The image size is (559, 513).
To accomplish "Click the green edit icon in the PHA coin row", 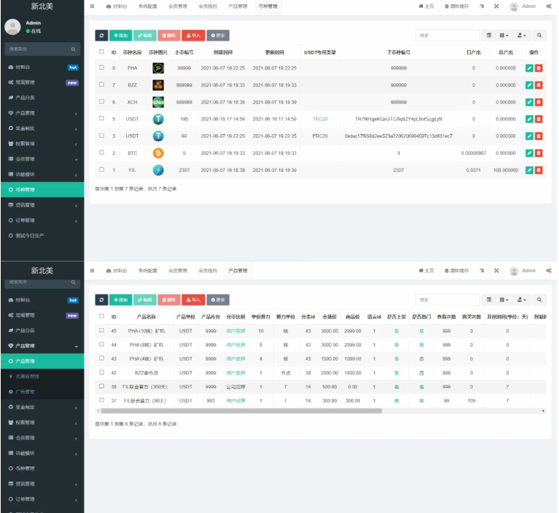I will pyautogui.click(x=529, y=67).
